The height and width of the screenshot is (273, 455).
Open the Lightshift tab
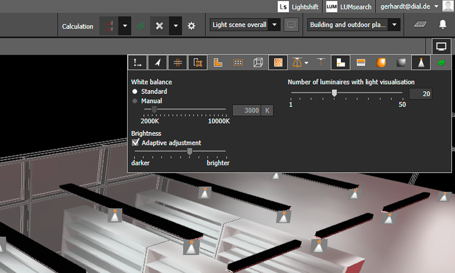click(x=299, y=6)
